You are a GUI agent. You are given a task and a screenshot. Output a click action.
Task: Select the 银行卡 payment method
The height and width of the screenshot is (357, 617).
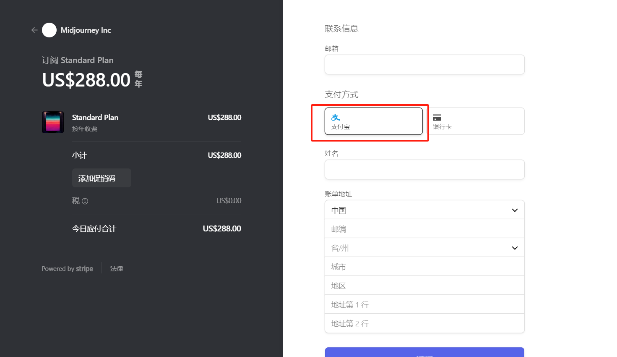point(475,121)
